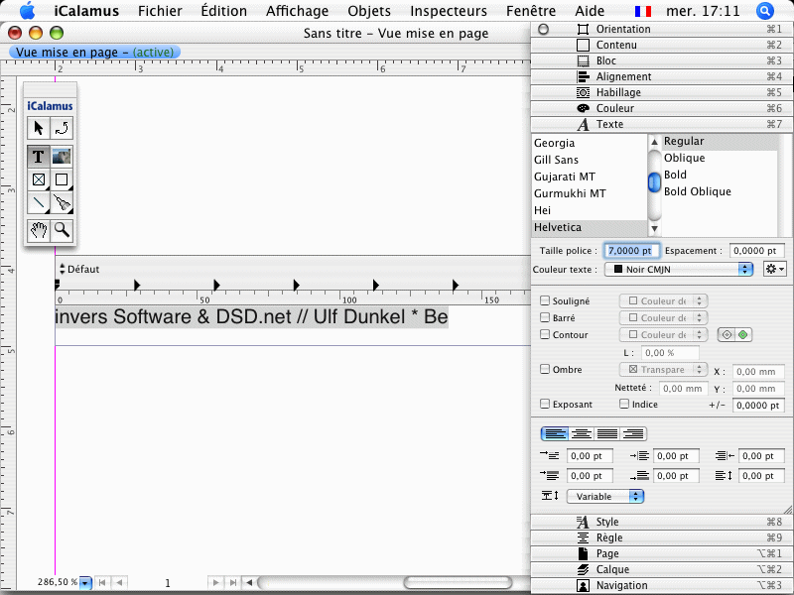
Task: Click the French flag input menu
Action: pyautogui.click(x=643, y=11)
